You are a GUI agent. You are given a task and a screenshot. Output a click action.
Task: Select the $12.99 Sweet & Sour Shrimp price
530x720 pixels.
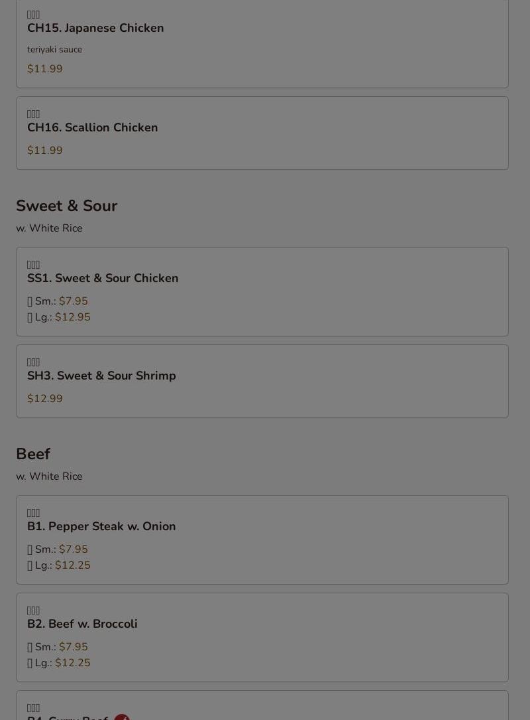(x=45, y=399)
